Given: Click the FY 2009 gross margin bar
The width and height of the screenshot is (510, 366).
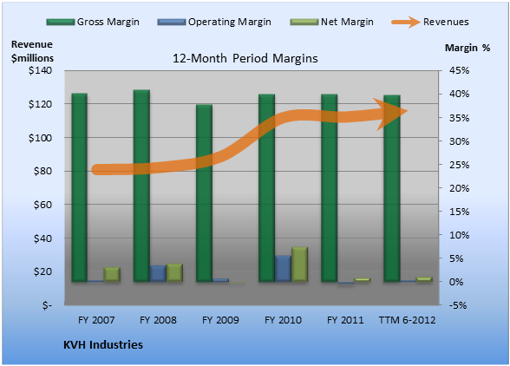Looking at the screenshot, I should (205, 193).
